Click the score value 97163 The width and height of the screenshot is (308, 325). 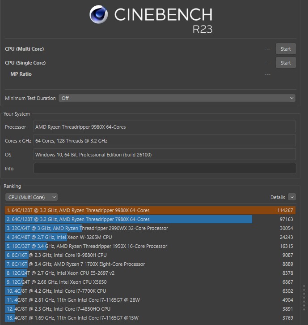tap(286, 219)
